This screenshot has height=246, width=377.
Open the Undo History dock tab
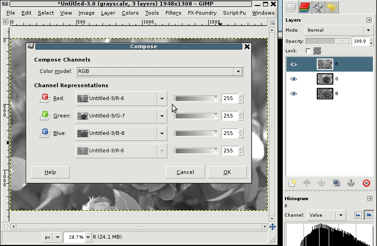331,7
